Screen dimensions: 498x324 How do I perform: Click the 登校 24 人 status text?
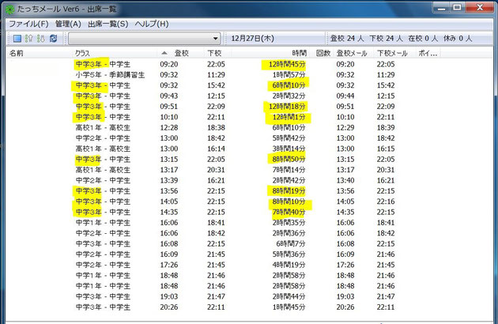click(347, 39)
